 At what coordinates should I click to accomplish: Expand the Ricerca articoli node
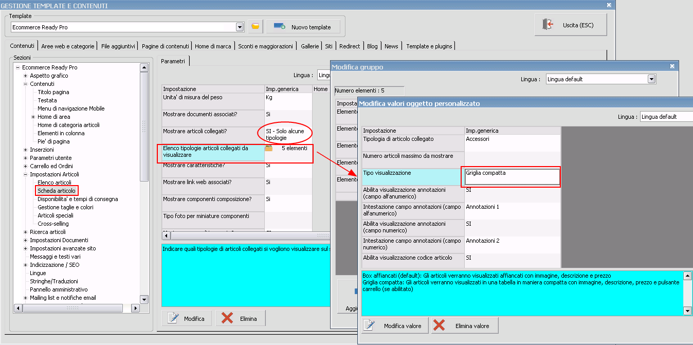[26, 232]
